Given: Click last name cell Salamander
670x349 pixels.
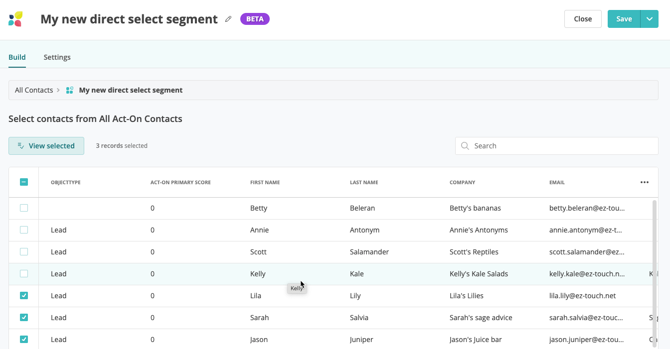Looking at the screenshot, I should pos(369,252).
